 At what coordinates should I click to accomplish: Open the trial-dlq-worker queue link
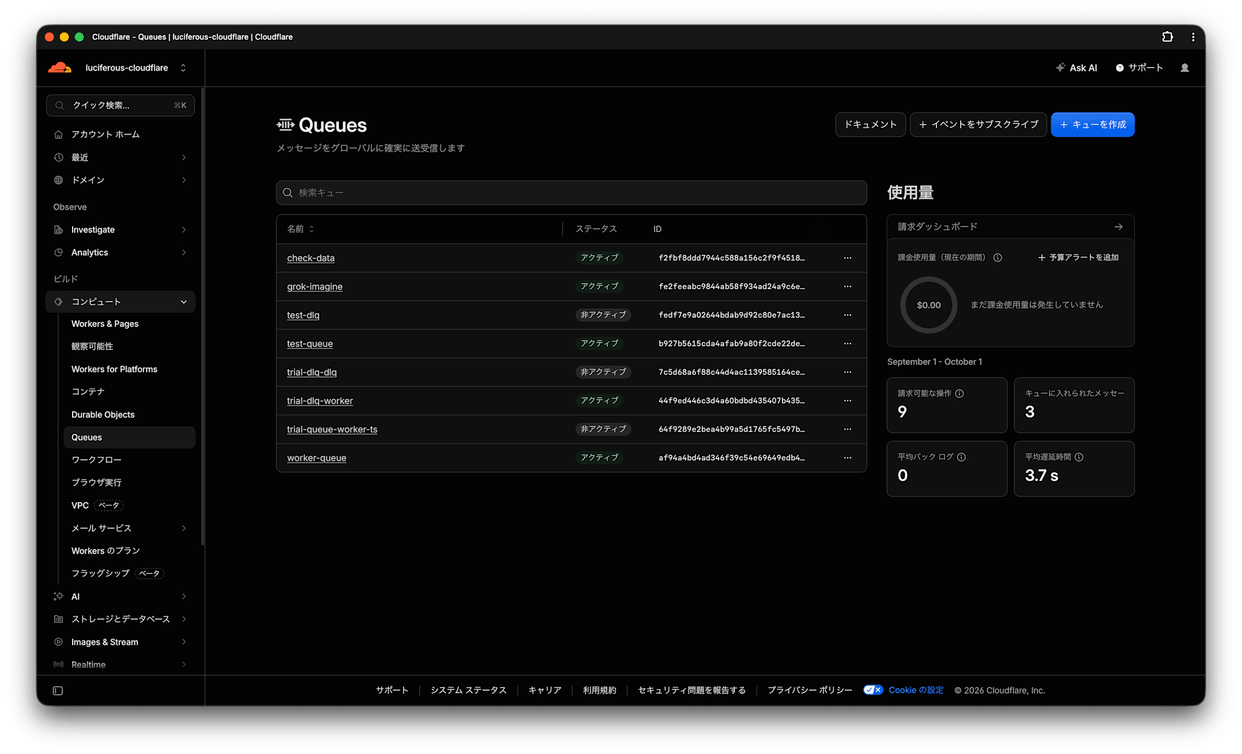(x=320, y=401)
